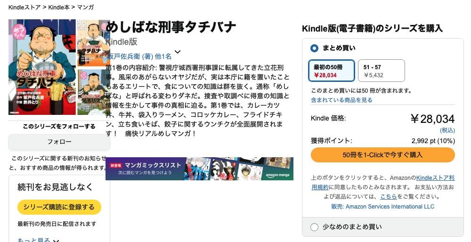Click シリーズ購読に登録する button

point(59,207)
